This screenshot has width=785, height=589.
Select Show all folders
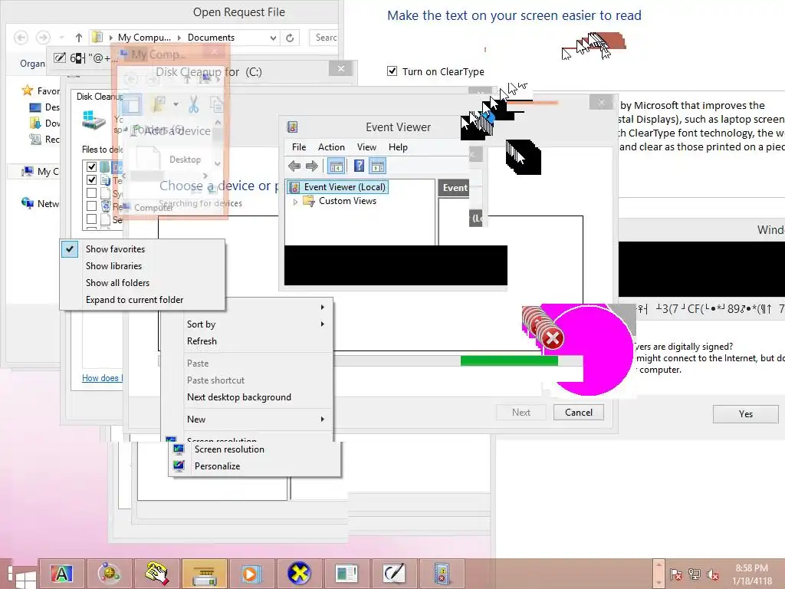coord(117,283)
